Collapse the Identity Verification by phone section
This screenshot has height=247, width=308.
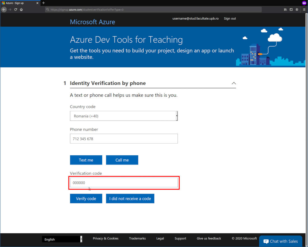(234, 83)
